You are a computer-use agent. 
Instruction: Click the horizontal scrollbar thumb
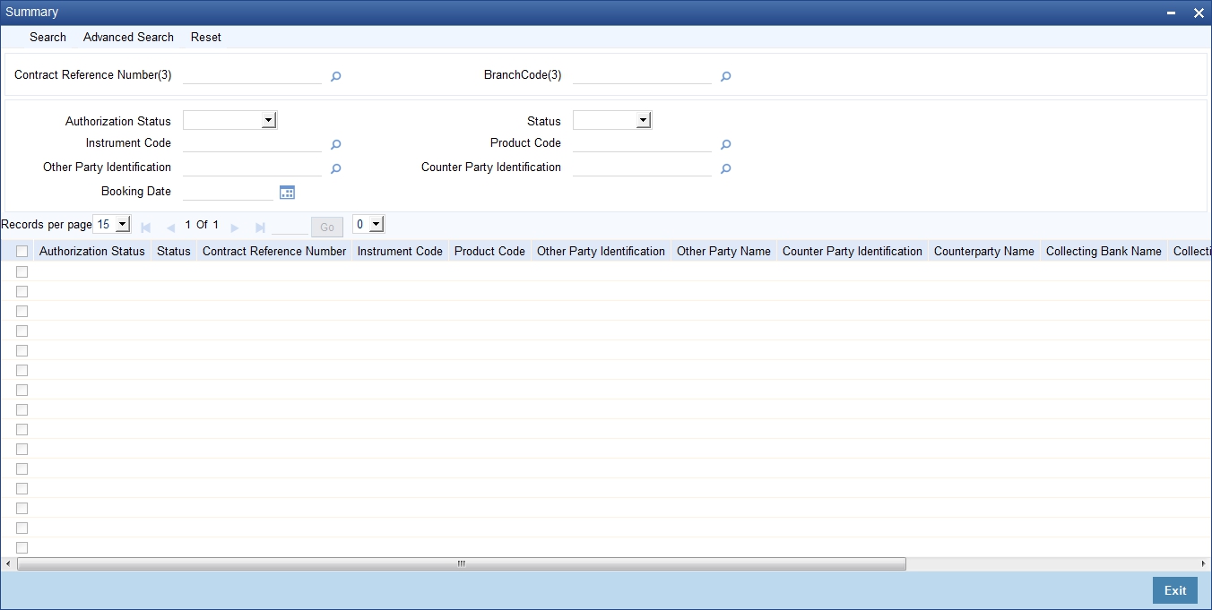click(x=462, y=563)
